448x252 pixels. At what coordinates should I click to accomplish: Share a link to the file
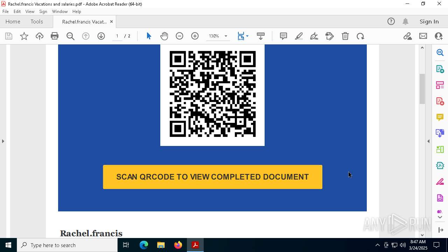coord(407,36)
